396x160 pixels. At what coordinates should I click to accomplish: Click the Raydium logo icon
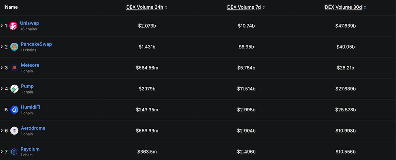click(x=14, y=152)
